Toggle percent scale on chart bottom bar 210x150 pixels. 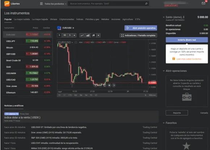(146, 95)
